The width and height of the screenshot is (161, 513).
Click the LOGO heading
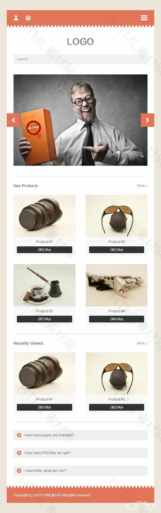pos(80,42)
